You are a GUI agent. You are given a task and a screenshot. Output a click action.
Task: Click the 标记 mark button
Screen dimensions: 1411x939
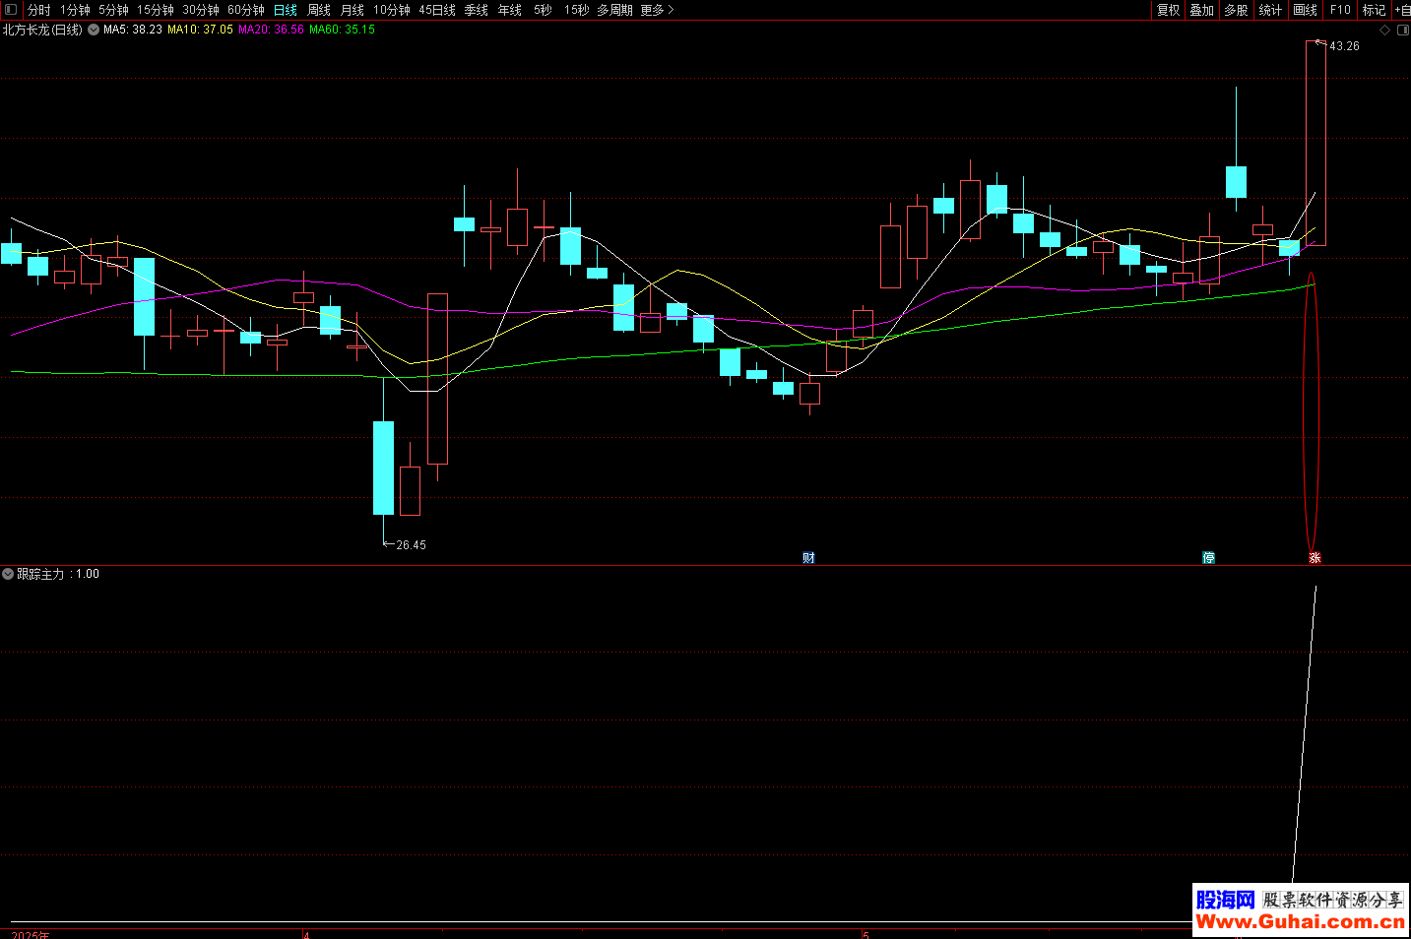point(1375,10)
